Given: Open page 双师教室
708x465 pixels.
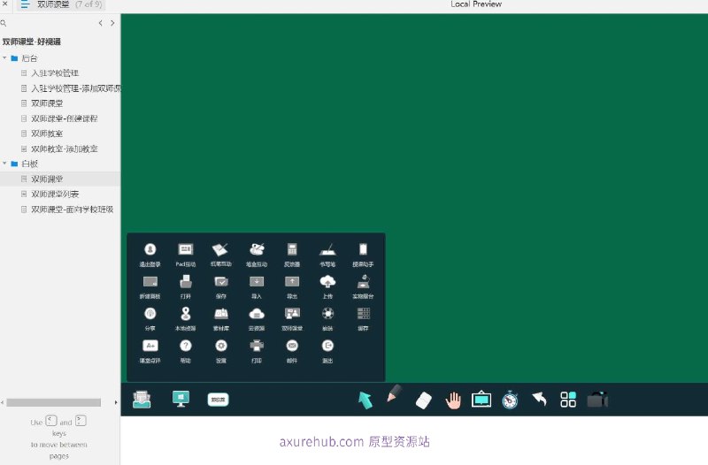Looking at the screenshot, I should pos(47,133).
